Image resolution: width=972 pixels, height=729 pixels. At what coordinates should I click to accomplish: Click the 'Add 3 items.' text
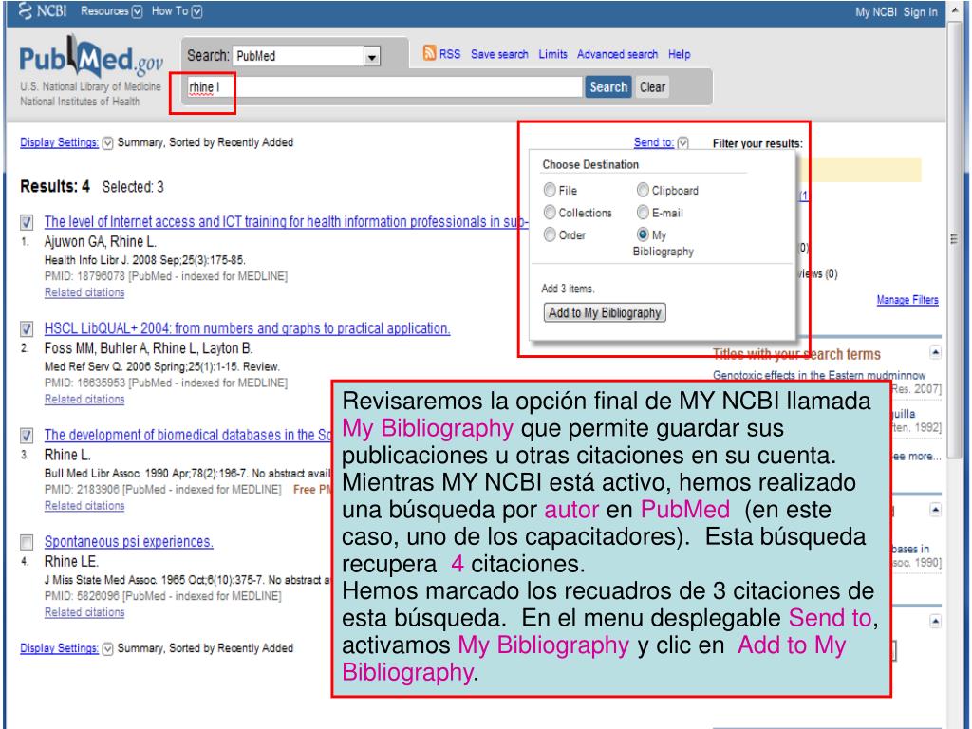568,289
